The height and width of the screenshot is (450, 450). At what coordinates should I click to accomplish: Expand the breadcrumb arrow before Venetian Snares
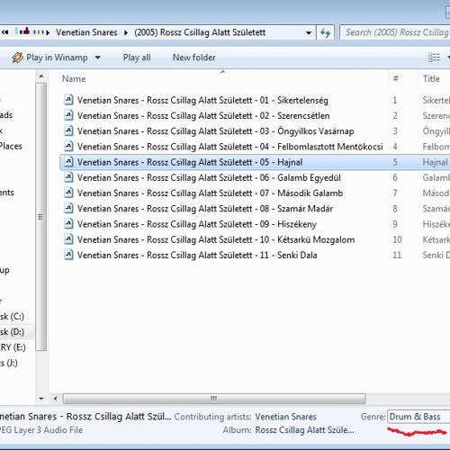point(48,32)
